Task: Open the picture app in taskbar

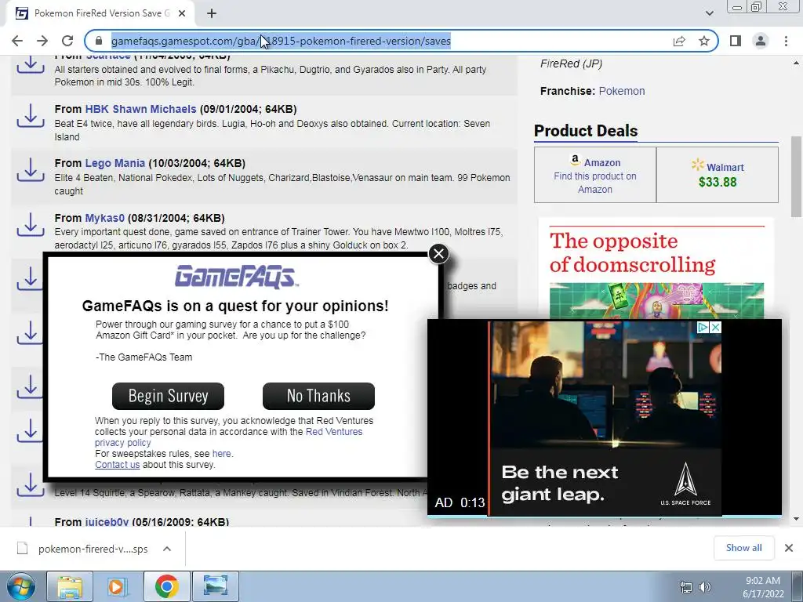Action: click(x=215, y=586)
